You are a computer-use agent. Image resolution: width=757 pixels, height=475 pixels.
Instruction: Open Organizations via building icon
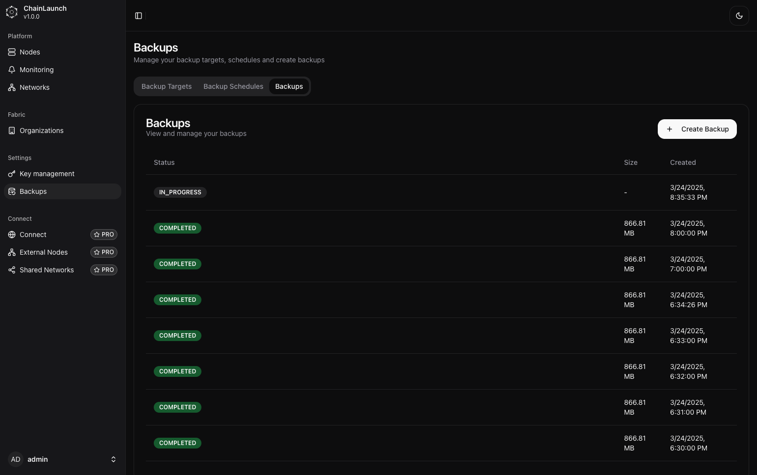click(12, 131)
